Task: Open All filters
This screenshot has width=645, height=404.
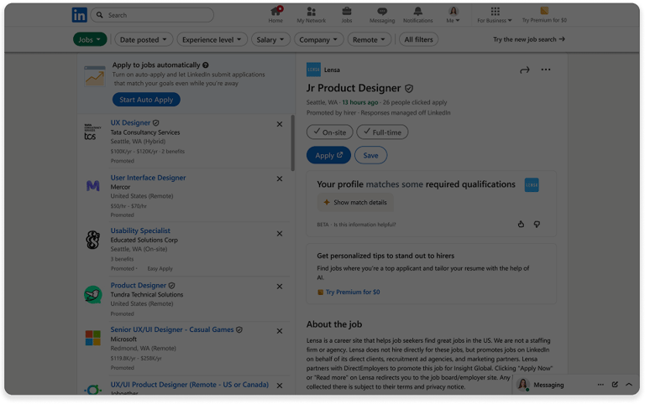Action: coord(418,39)
